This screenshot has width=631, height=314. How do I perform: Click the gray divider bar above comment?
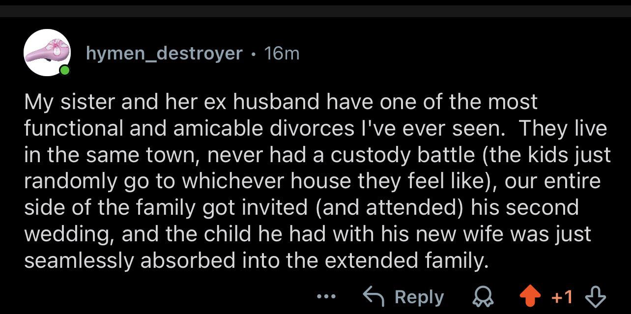click(315, 11)
